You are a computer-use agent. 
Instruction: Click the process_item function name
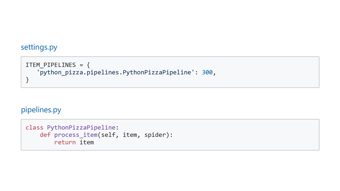(76, 135)
